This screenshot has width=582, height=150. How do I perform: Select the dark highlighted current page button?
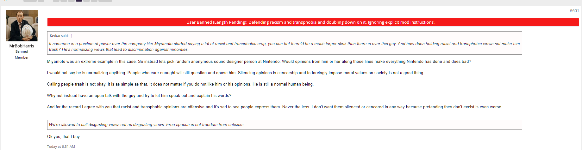[79, 1]
